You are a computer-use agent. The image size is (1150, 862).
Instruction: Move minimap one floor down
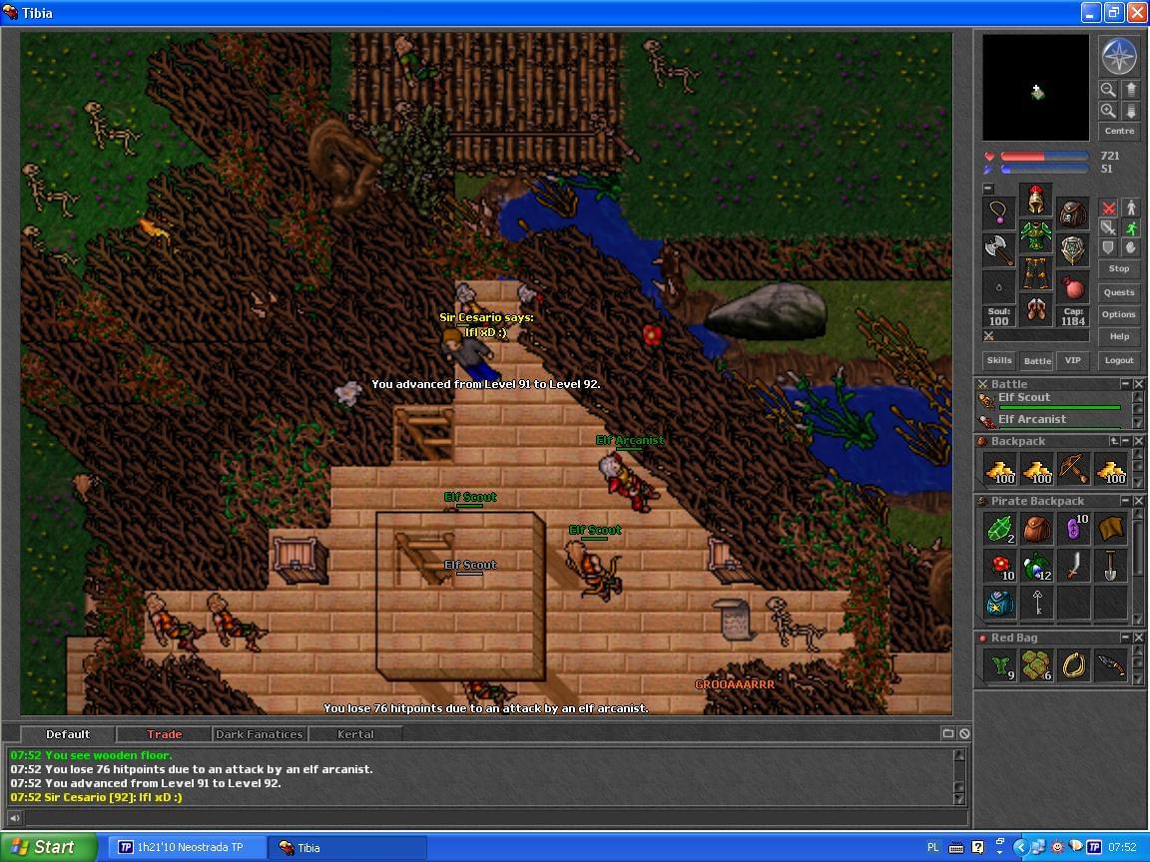pyautogui.click(x=1130, y=111)
